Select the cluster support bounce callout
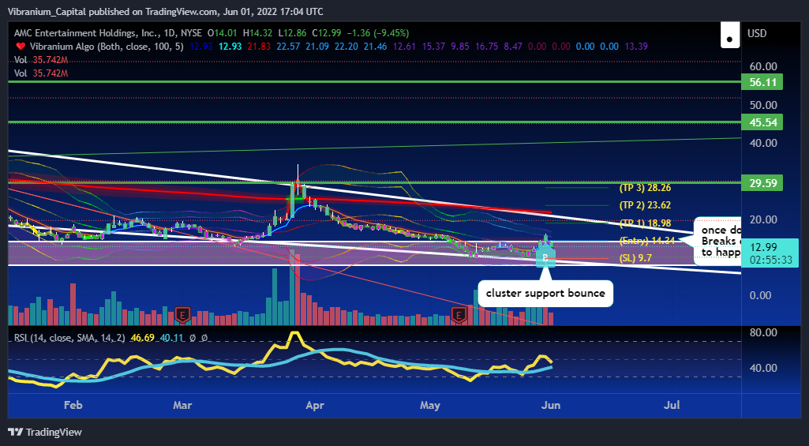This screenshot has width=809, height=446. pos(545,293)
